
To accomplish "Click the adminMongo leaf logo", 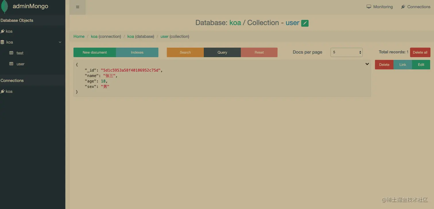I will point(4,7).
